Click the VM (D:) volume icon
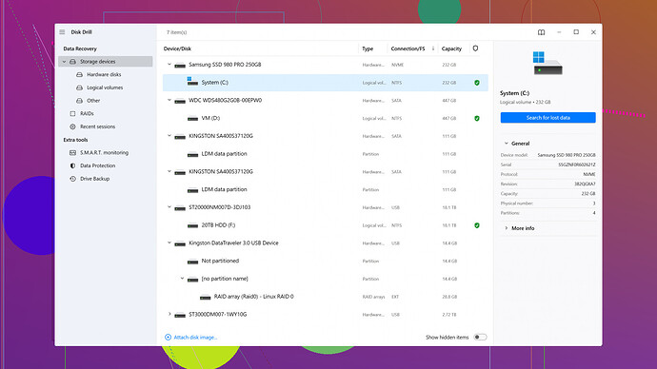This screenshot has height=369, width=657. click(x=192, y=119)
